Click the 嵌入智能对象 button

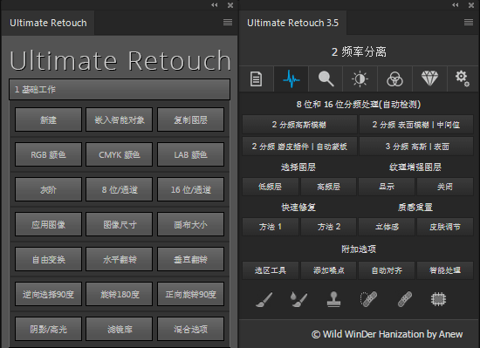(119, 119)
